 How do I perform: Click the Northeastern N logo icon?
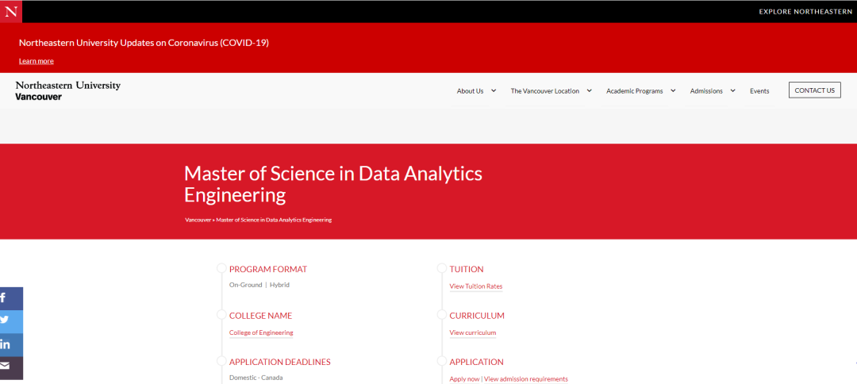click(11, 11)
